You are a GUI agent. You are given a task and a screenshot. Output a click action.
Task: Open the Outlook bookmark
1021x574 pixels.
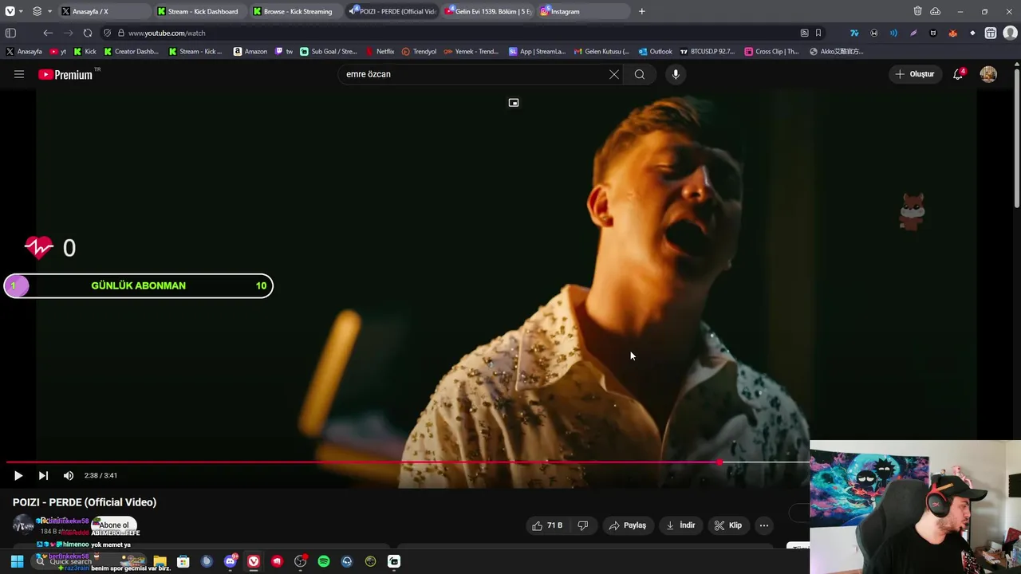click(656, 52)
